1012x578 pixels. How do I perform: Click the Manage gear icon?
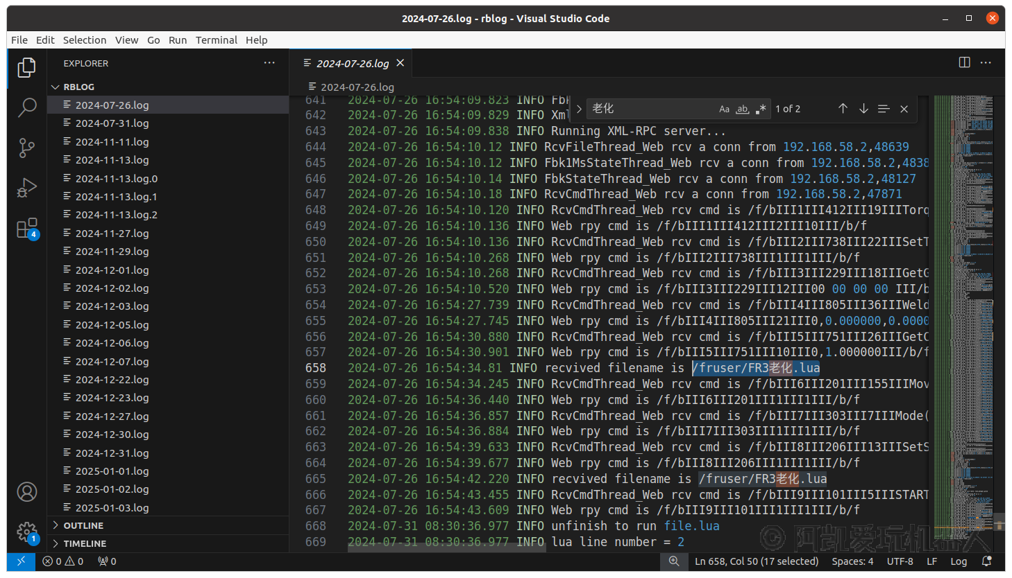pyautogui.click(x=27, y=532)
